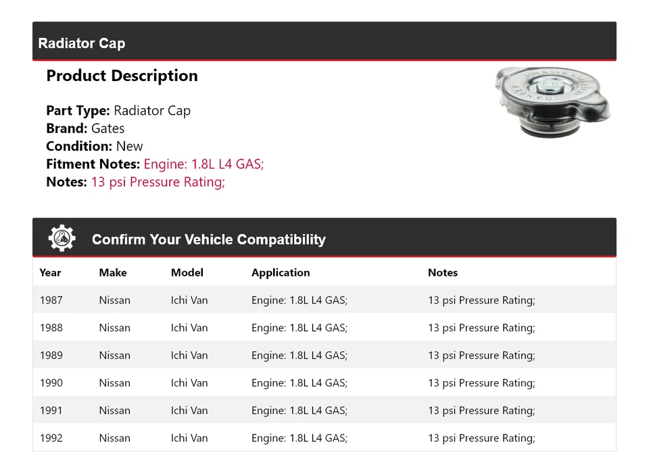Click the Model column header

click(x=187, y=272)
